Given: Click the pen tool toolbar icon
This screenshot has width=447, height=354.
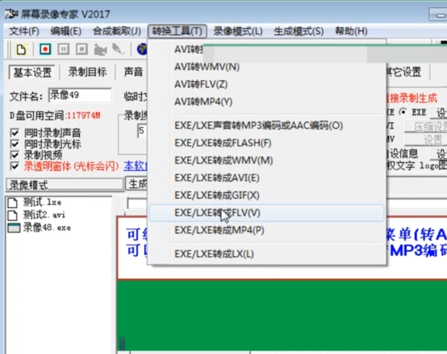Looking at the screenshot, I should click(x=119, y=49).
